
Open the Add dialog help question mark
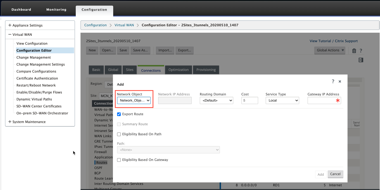coord(333,81)
